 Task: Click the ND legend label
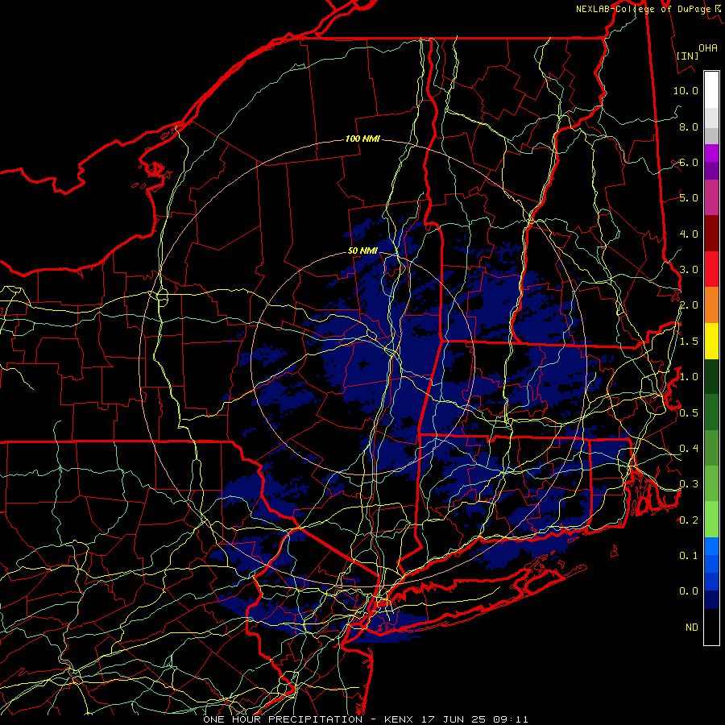[692, 628]
